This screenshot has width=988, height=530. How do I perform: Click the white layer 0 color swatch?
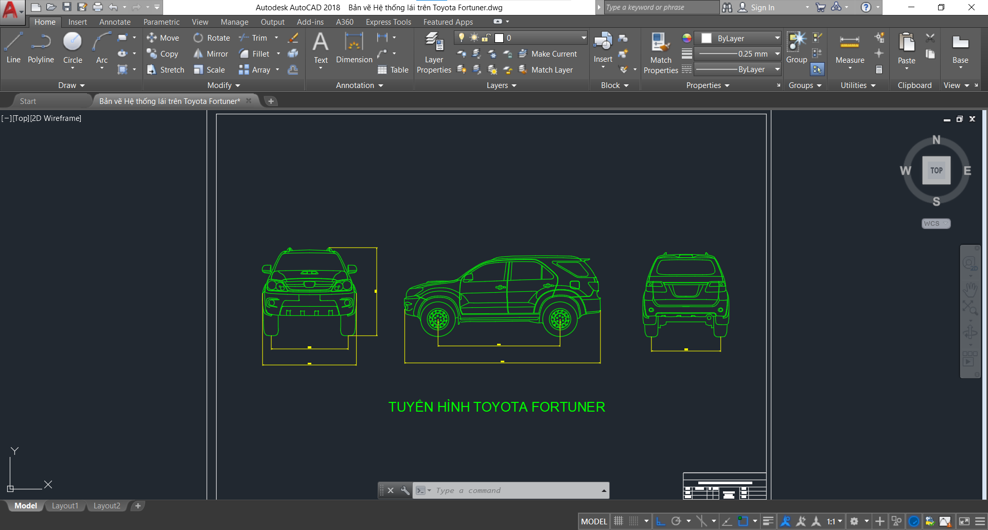coord(499,38)
